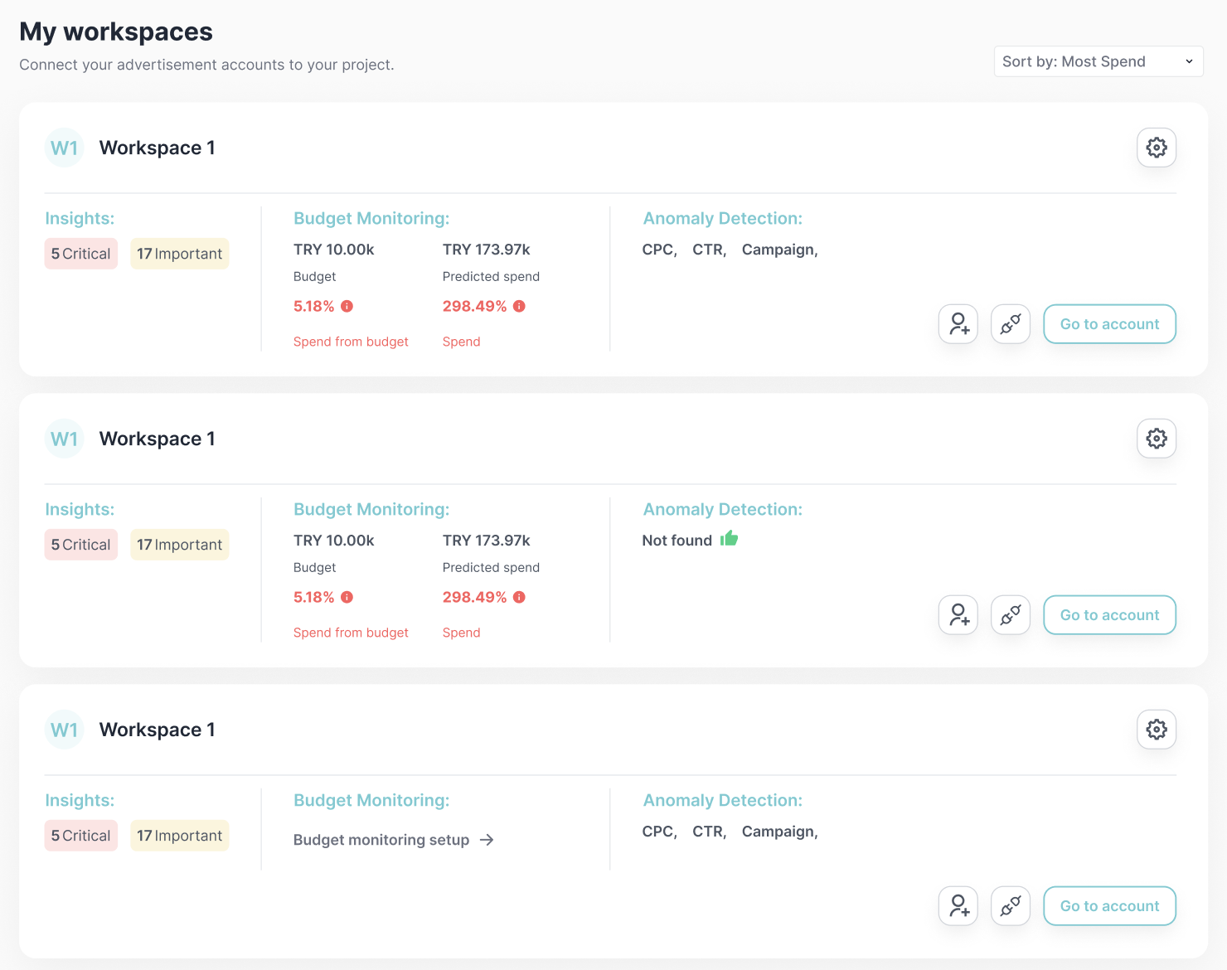
Task: Click 'Budget Monitoring:' heading in 'Budget monitoring setup' card
Action: [x=371, y=800]
